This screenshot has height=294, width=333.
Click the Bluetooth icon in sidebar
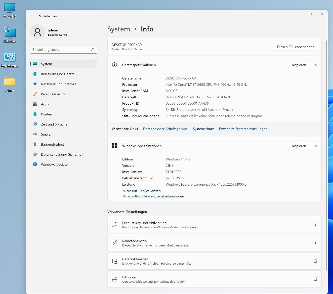(35, 74)
